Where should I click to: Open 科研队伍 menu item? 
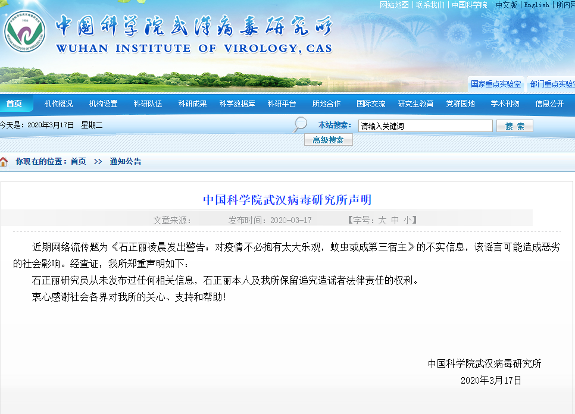148,103
